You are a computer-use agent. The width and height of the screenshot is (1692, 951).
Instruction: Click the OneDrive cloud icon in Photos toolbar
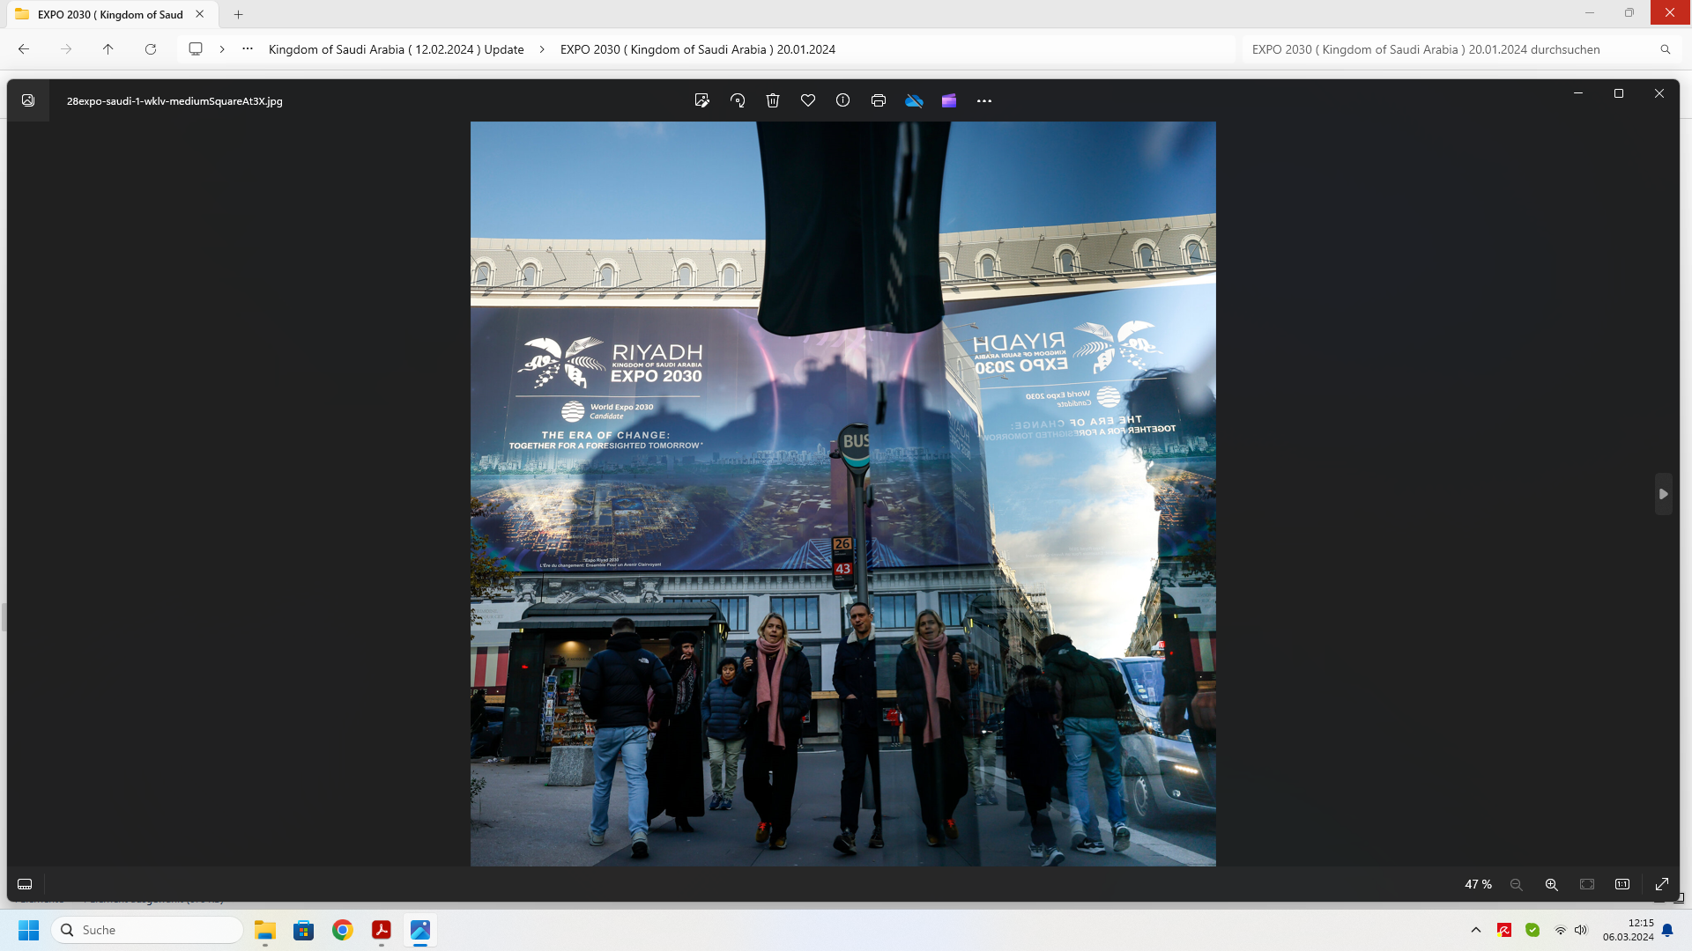click(x=914, y=100)
